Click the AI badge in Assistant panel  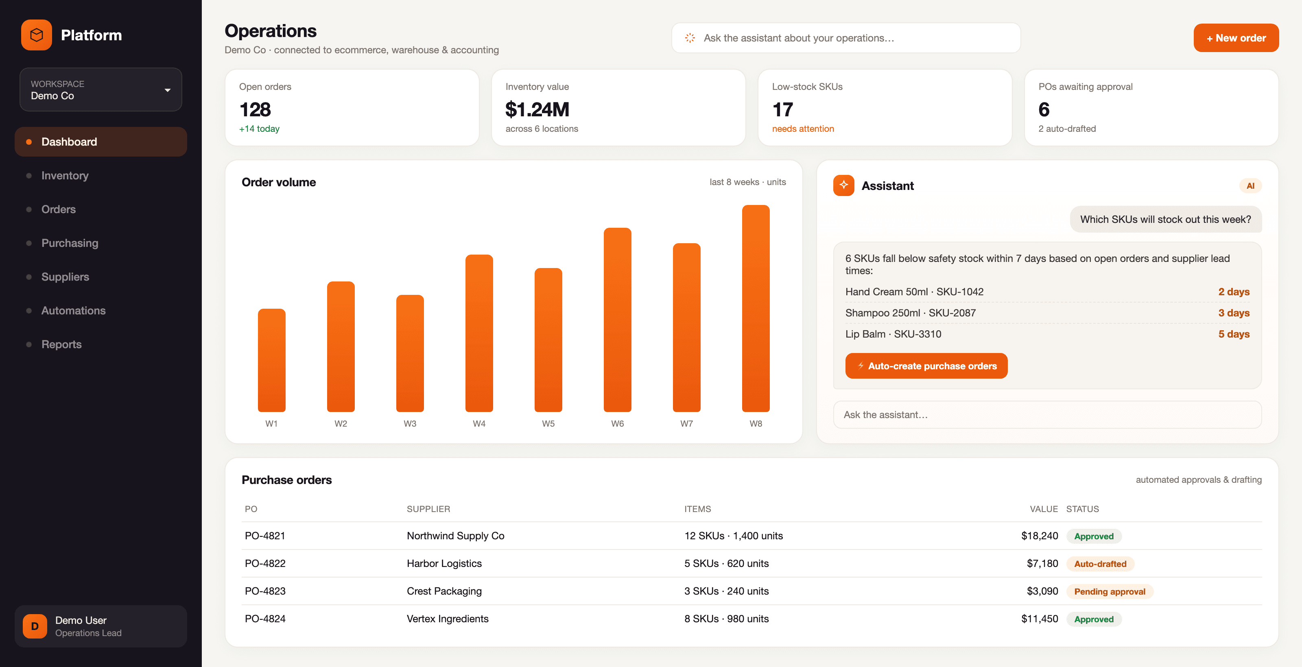(x=1250, y=185)
